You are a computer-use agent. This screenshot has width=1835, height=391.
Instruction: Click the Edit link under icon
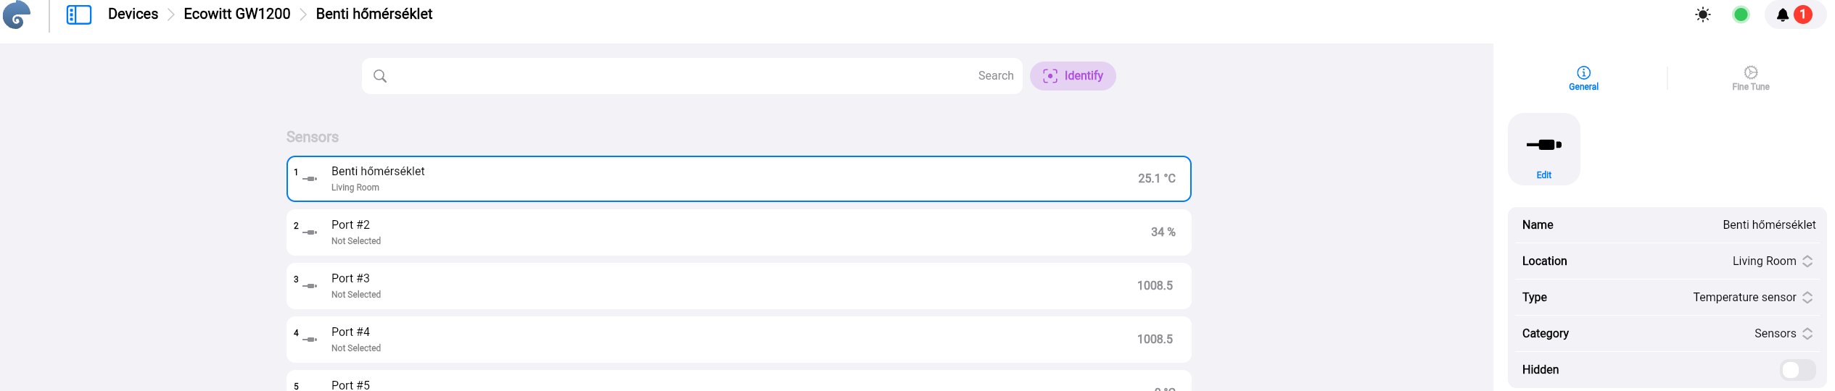1543,175
